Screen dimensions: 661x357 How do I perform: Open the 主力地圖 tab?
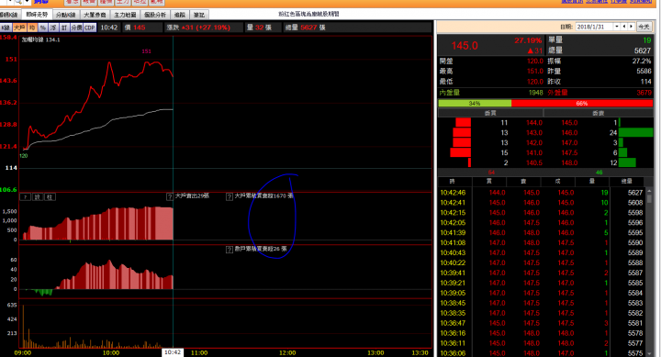pos(125,15)
